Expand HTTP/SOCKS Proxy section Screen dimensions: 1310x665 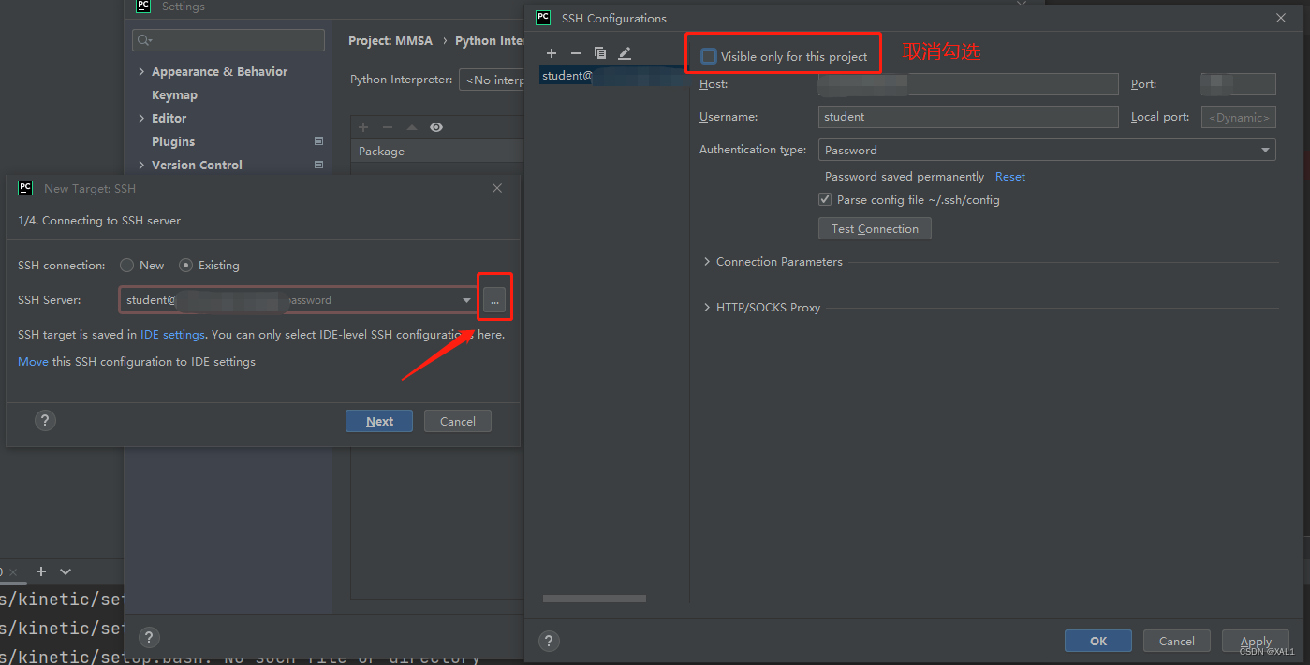(707, 308)
